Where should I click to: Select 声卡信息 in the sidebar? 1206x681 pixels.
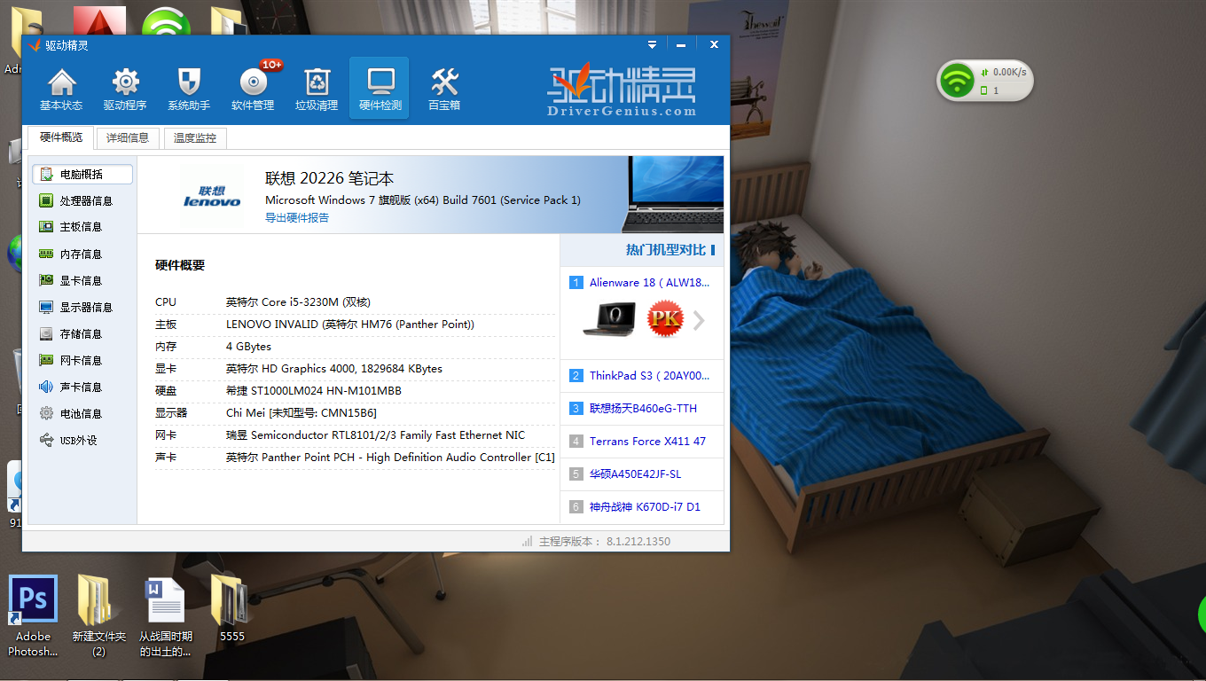click(x=82, y=387)
